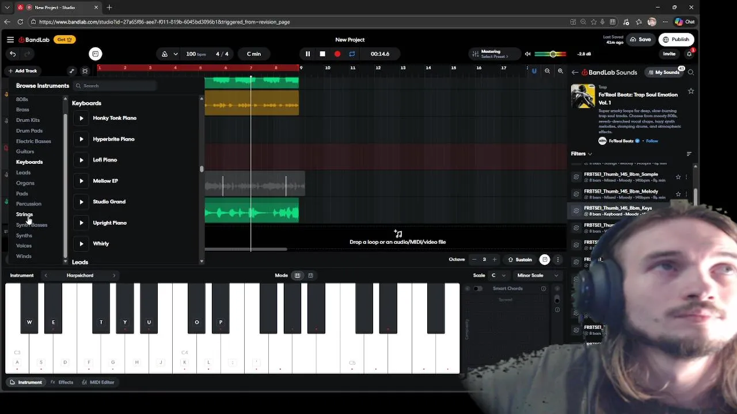Click the white virtual keyboard toggle icon near undo
This screenshot has height=414, width=737.
(96, 54)
